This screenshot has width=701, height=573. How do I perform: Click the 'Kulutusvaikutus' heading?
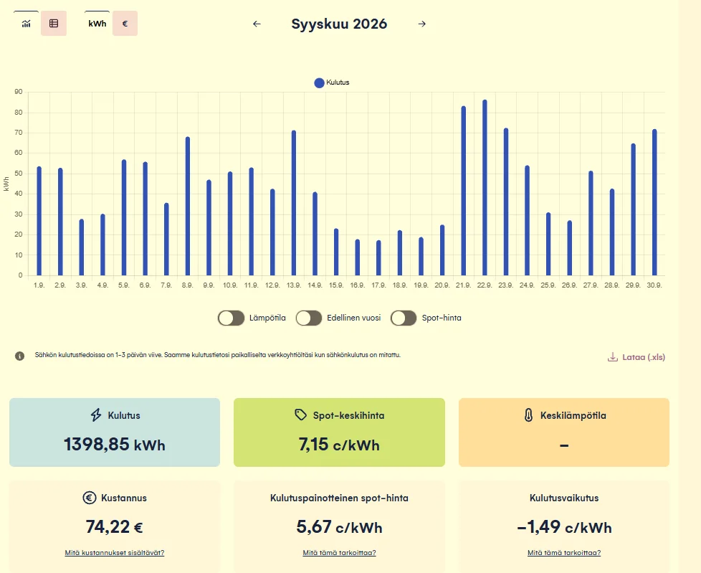pos(564,498)
